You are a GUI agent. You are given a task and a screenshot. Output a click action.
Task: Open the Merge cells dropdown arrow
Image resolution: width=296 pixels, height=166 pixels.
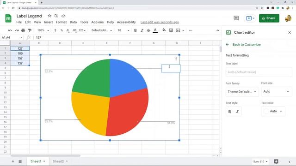[x=183, y=30]
